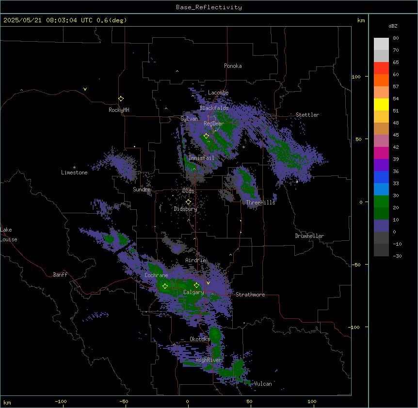Click the Innisfail label
The height and width of the screenshot is (408, 418).
201,158
